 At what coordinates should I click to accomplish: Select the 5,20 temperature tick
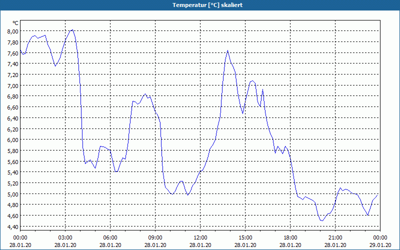[13, 183]
